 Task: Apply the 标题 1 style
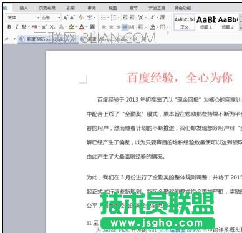[x=206, y=22]
